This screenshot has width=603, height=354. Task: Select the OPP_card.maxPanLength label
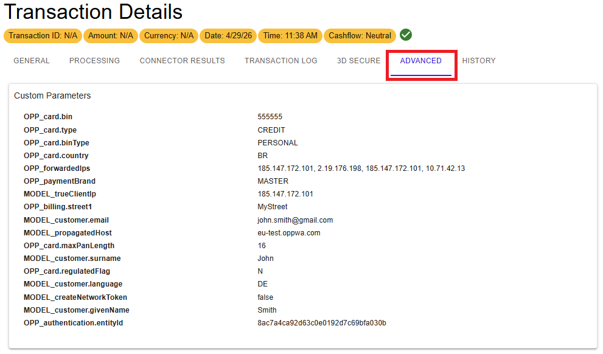(69, 246)
